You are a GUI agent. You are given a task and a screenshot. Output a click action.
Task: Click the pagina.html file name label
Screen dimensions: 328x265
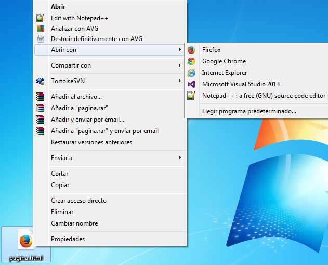point(26,258)
